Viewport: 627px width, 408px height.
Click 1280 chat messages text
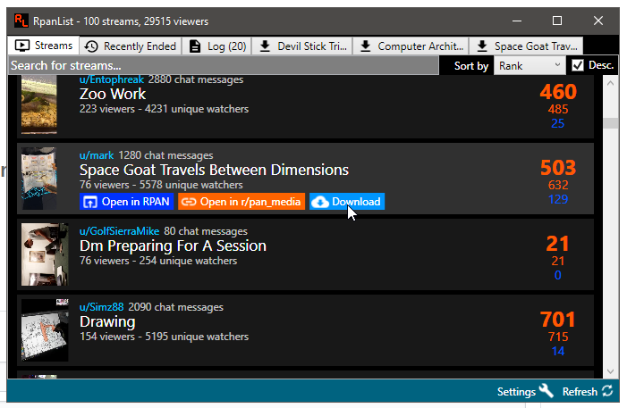(x=166, y=155)
